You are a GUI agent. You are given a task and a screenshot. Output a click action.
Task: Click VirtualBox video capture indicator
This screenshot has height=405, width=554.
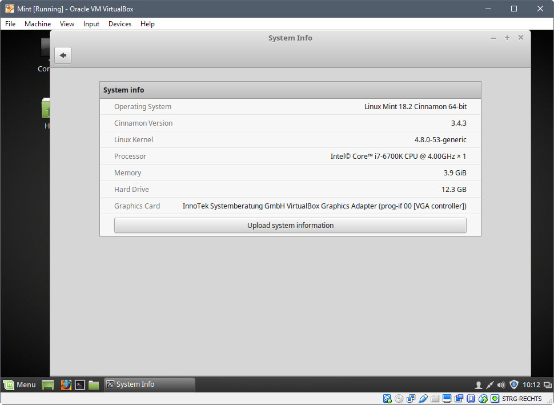[x=459, y=399]
